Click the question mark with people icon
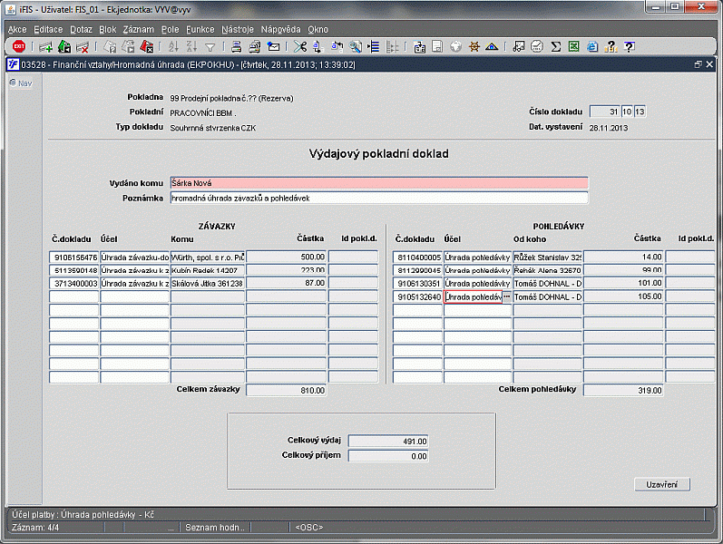723x544 pixels. tap(611, 46)
